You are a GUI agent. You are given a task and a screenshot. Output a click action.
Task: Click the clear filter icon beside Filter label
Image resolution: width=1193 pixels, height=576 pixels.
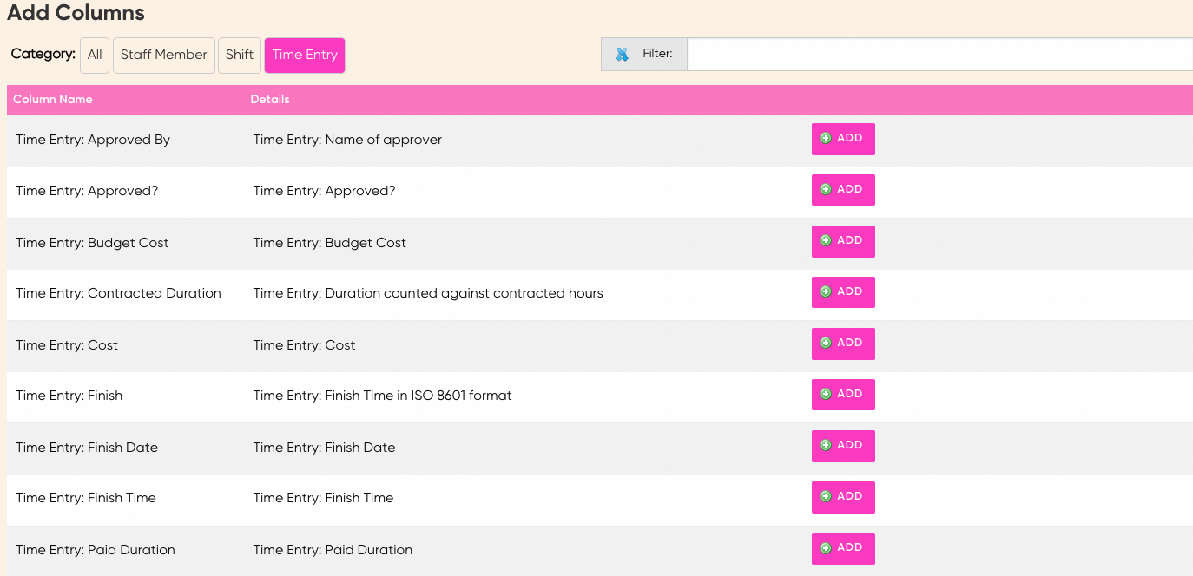point(622,53)
